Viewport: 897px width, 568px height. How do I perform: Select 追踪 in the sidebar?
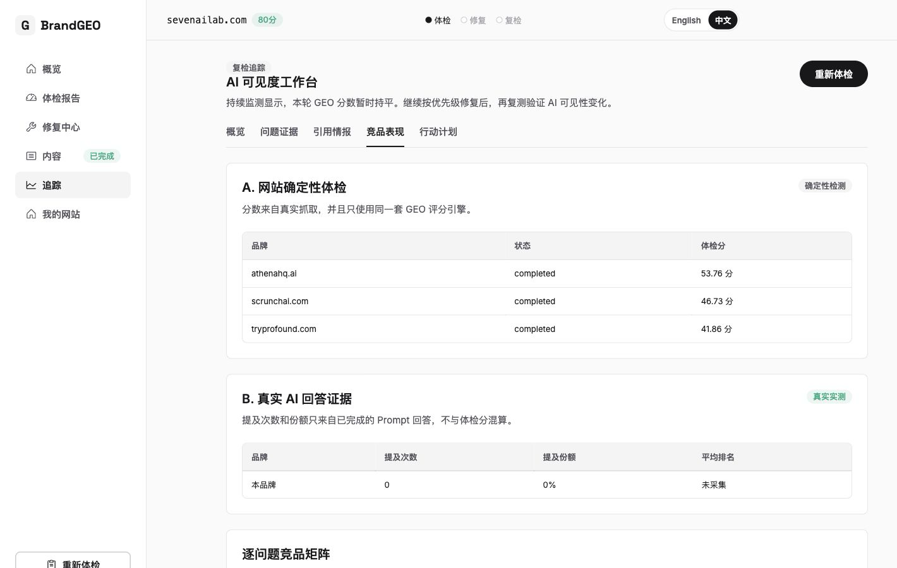[x=73, y=185]
